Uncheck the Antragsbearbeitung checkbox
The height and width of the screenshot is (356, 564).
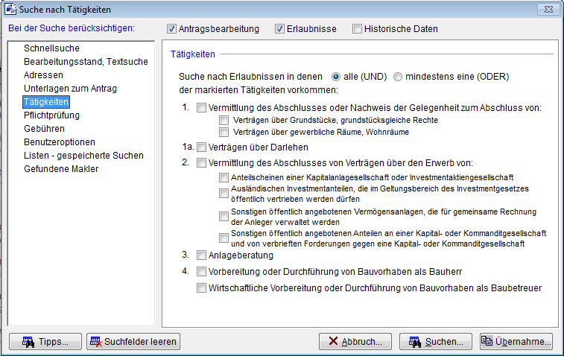click(172, 29)
